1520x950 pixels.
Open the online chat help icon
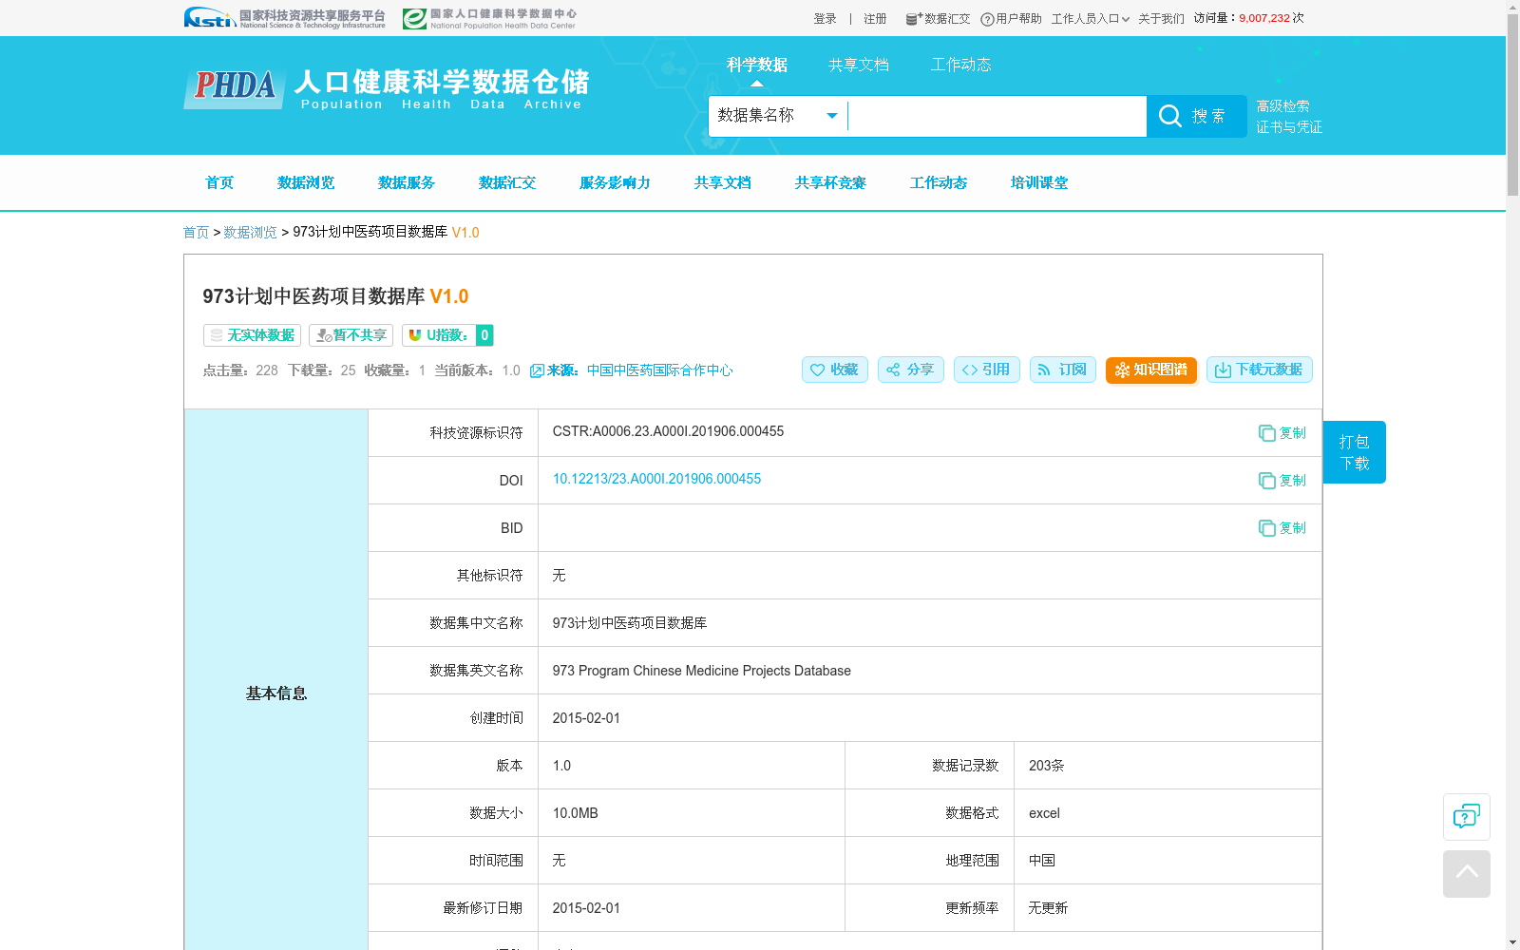(1467, 817)
